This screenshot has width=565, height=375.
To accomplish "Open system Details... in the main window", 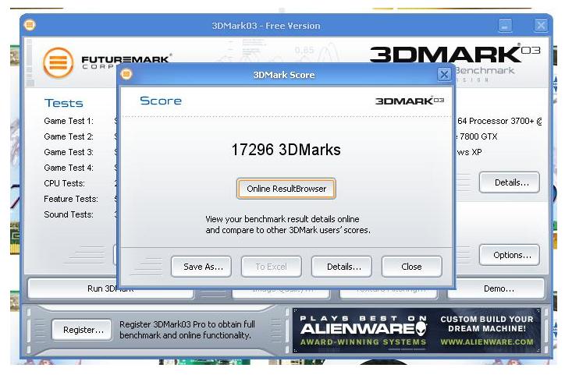I will click(x=510, y=182).
